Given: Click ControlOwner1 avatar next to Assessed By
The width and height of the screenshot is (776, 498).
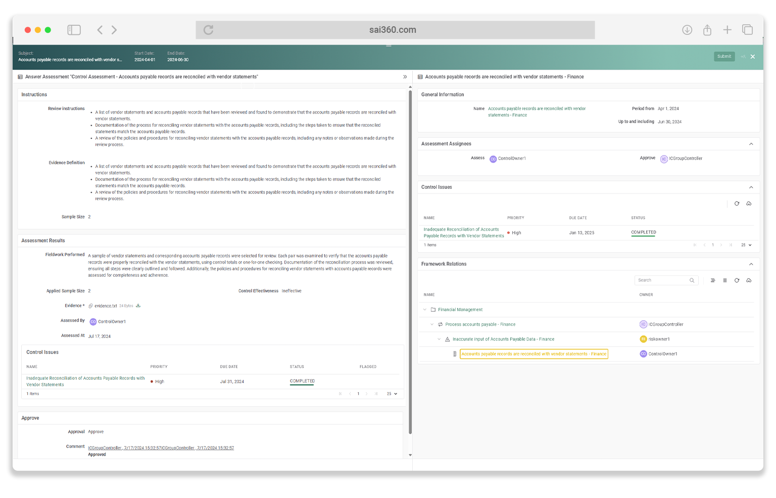Looking at the screenshot, I should (x=93, y=322).
